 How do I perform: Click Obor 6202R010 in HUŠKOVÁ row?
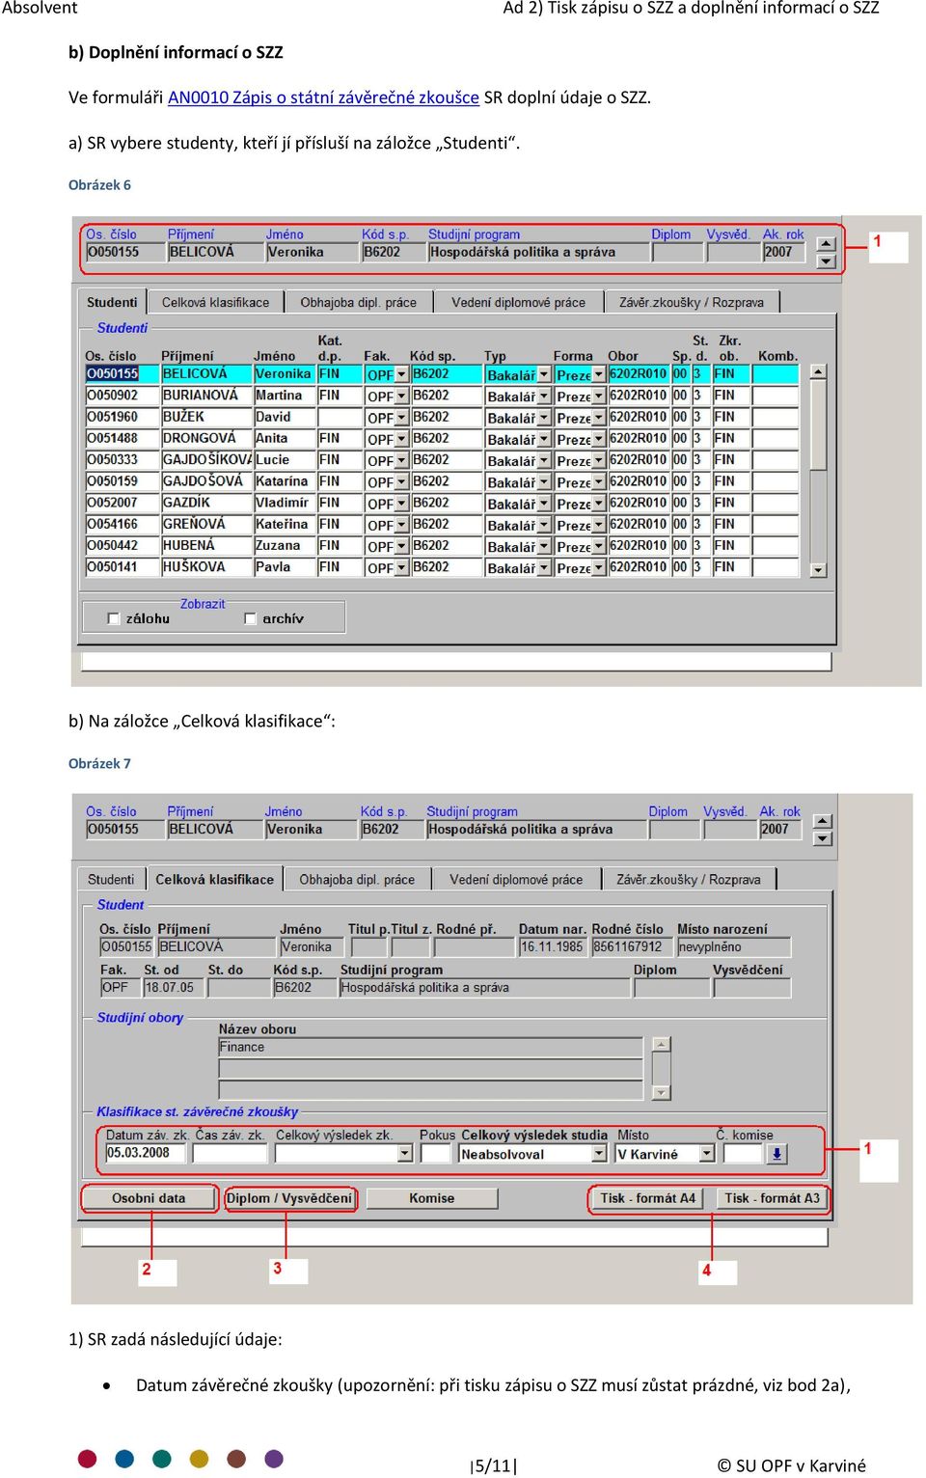point(639,567)
